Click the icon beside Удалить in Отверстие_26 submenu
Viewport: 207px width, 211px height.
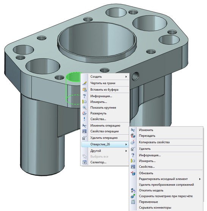(x=133, y=149)
